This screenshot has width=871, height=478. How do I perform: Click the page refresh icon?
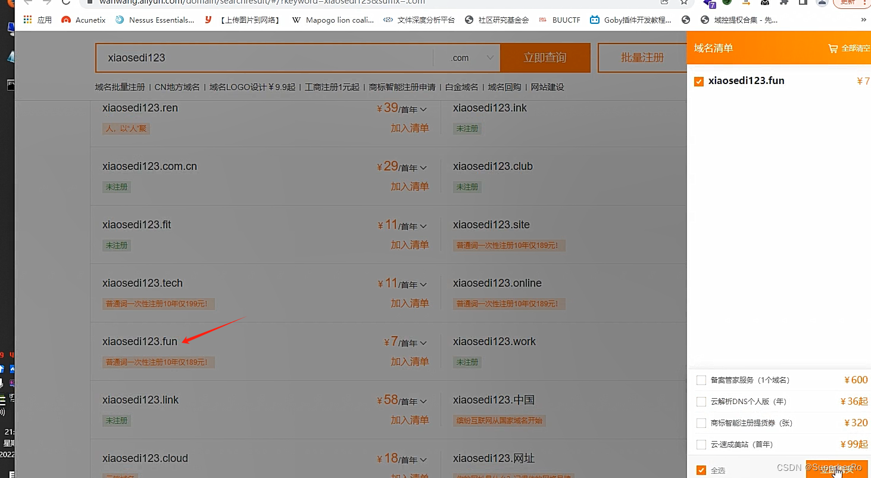(65, 3)
